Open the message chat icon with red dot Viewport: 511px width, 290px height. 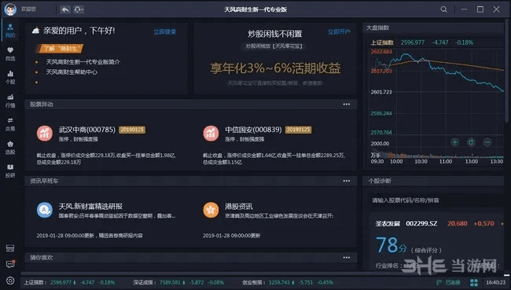click(10, 264)
